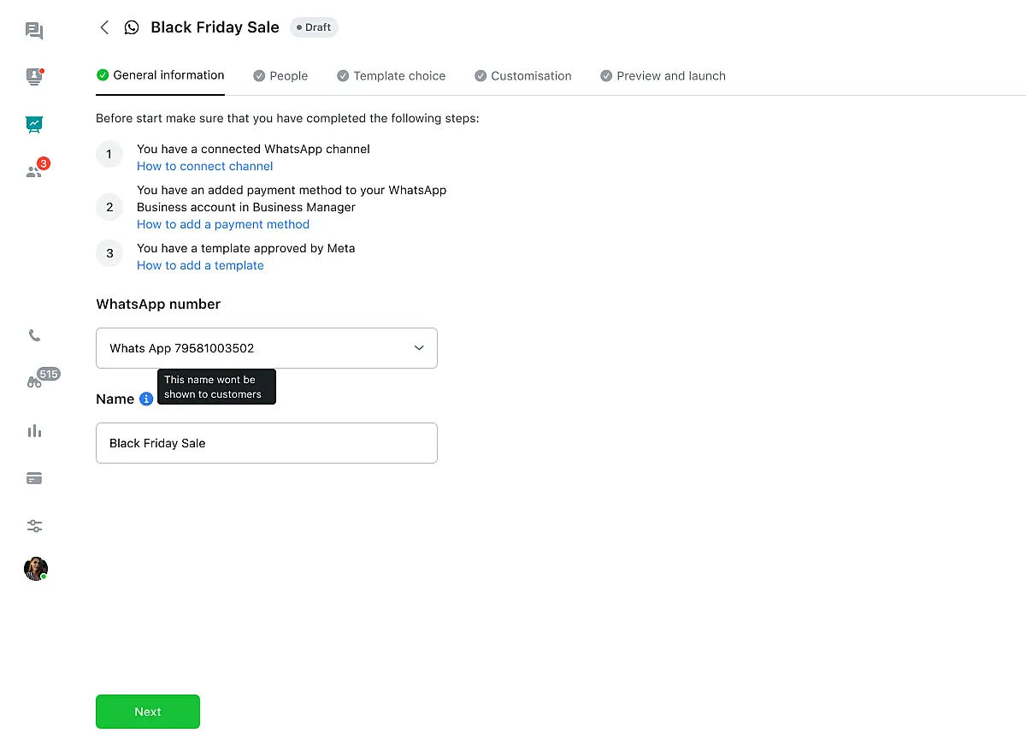Go back using the left chevron arrow

tap(104, 27)
